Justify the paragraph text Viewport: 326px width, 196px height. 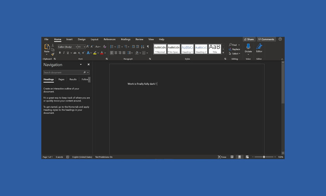coord(124,53)
